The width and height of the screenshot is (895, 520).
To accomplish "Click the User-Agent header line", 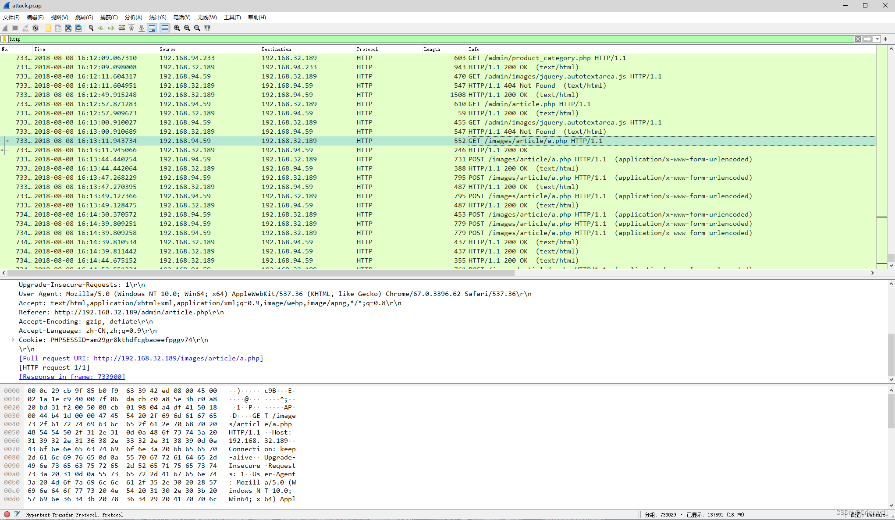I will pyautogui.click(x=275, y=294).
